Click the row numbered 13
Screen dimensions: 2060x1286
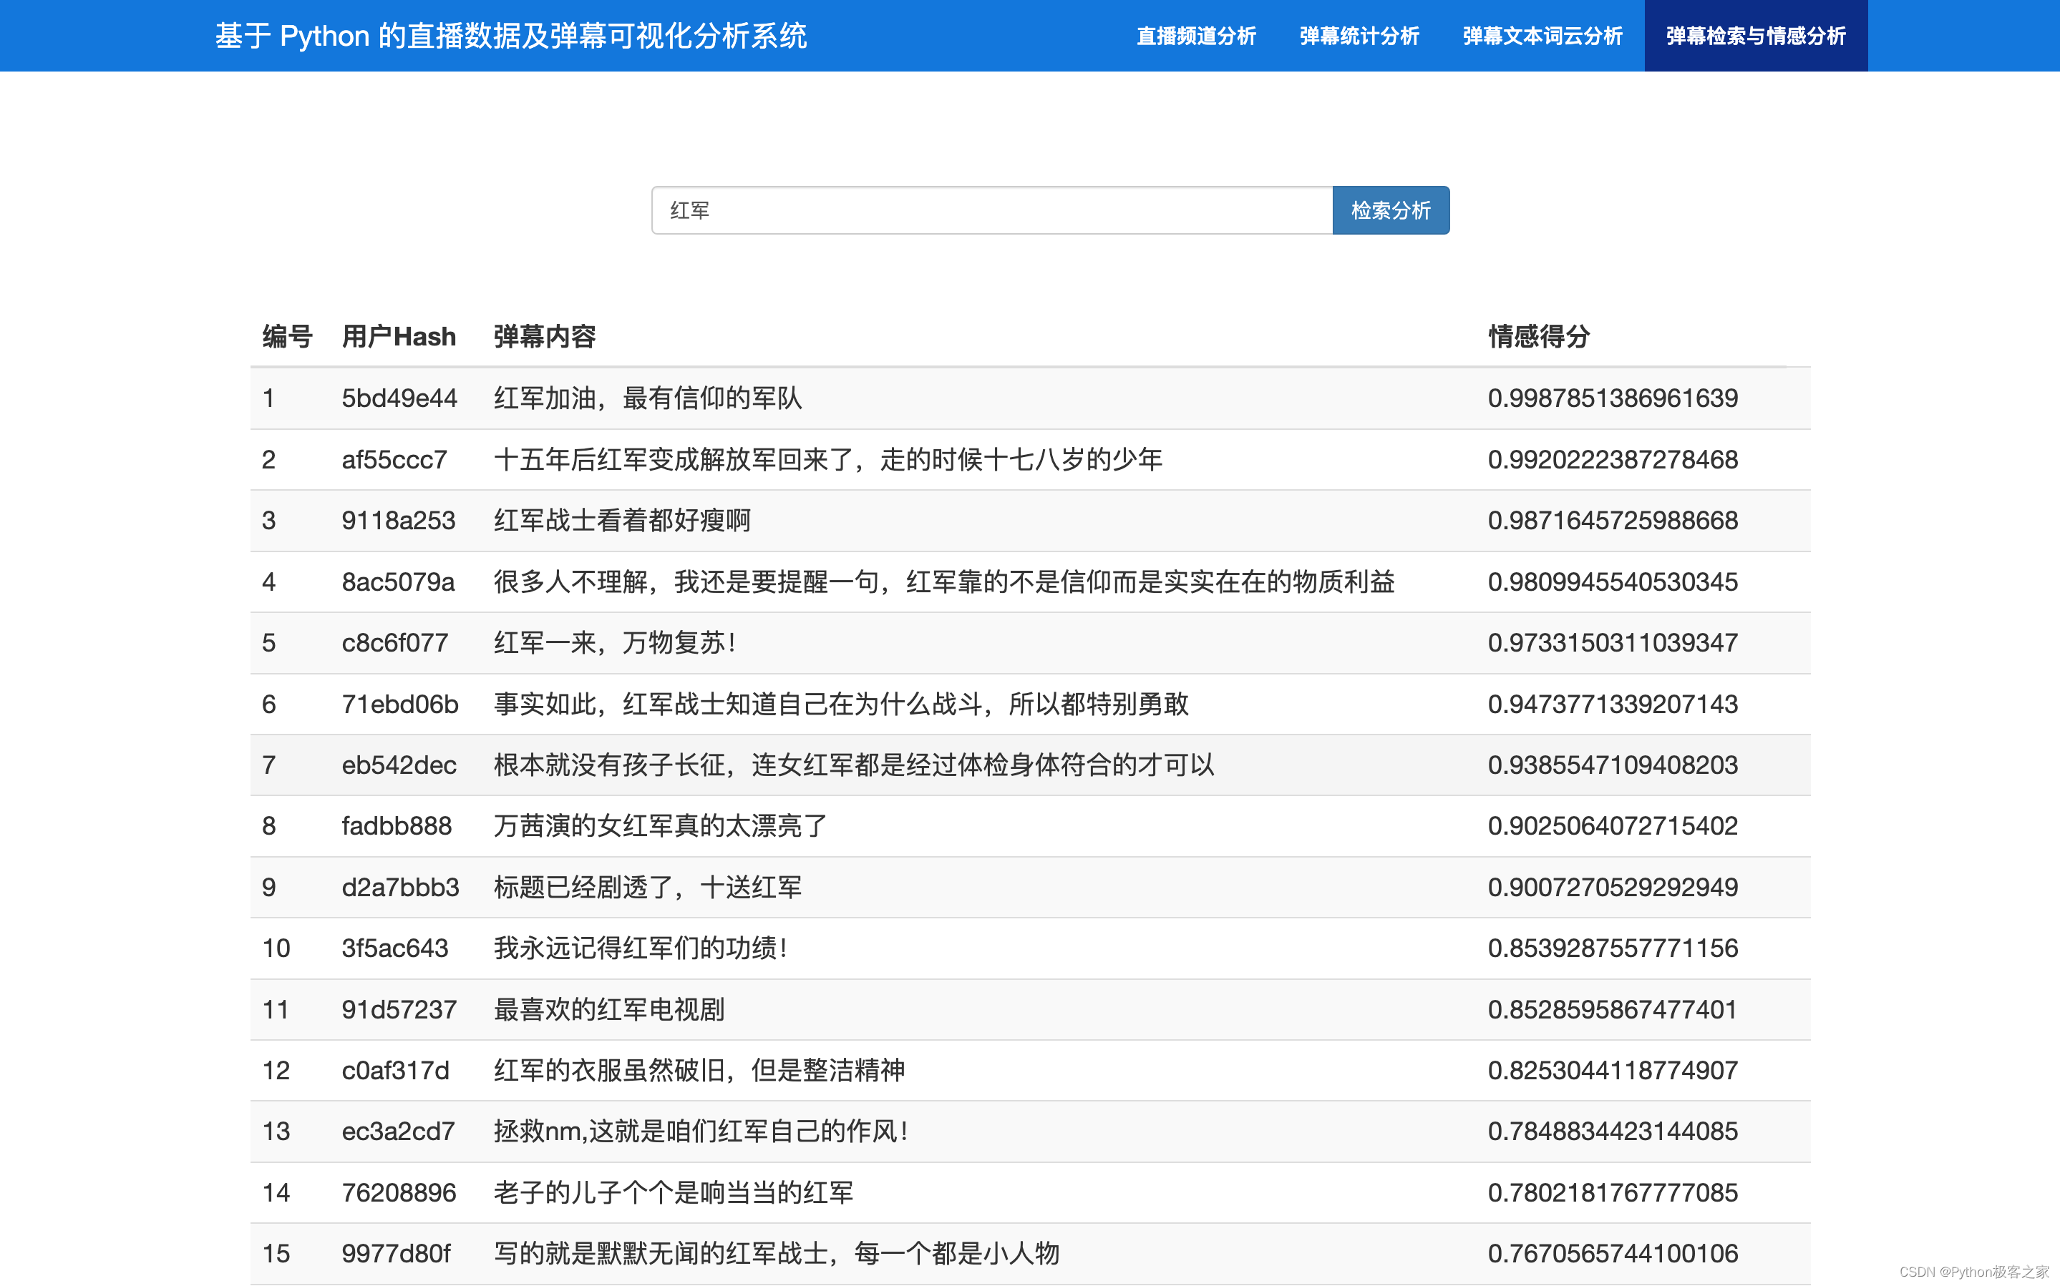(x=276, y=1132)
